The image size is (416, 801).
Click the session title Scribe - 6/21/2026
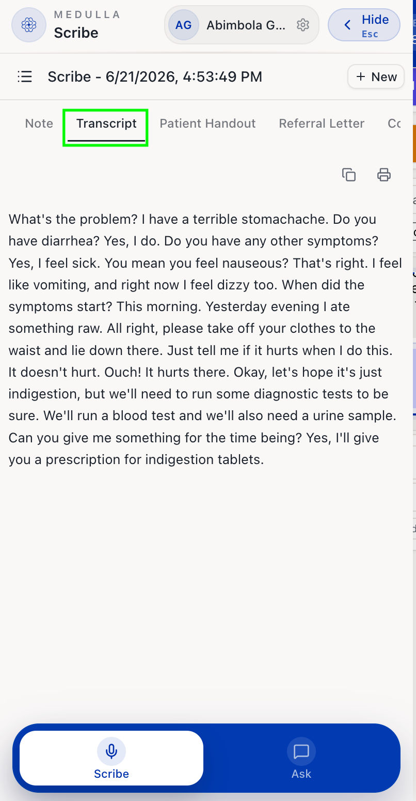point(155,77)
